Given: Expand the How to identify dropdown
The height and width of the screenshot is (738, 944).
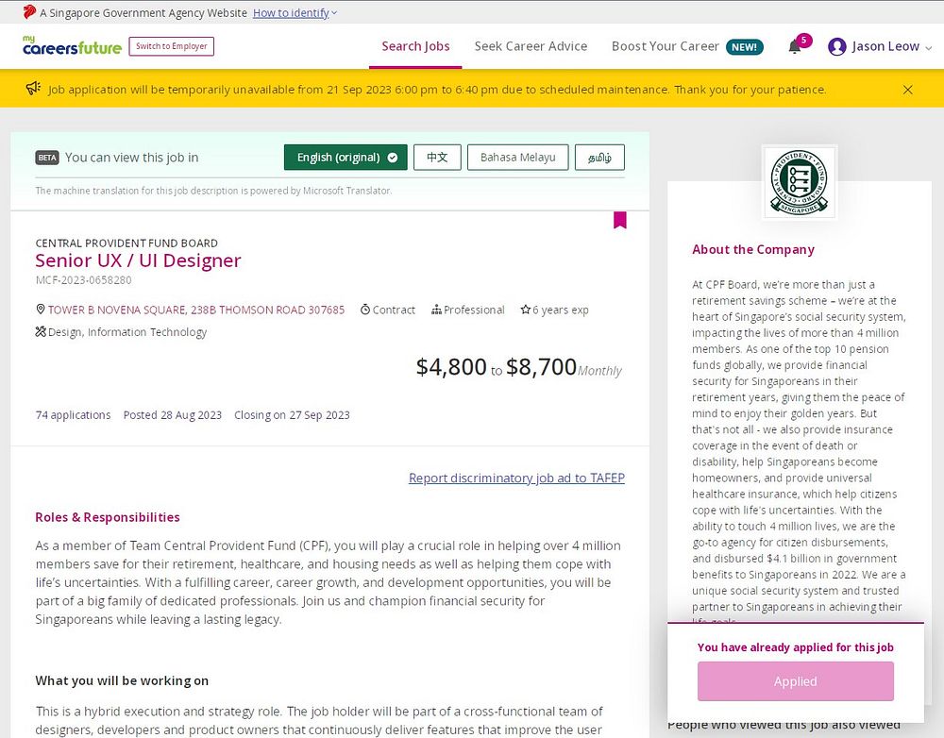Looking at the screenshot, I should (295, 12).
